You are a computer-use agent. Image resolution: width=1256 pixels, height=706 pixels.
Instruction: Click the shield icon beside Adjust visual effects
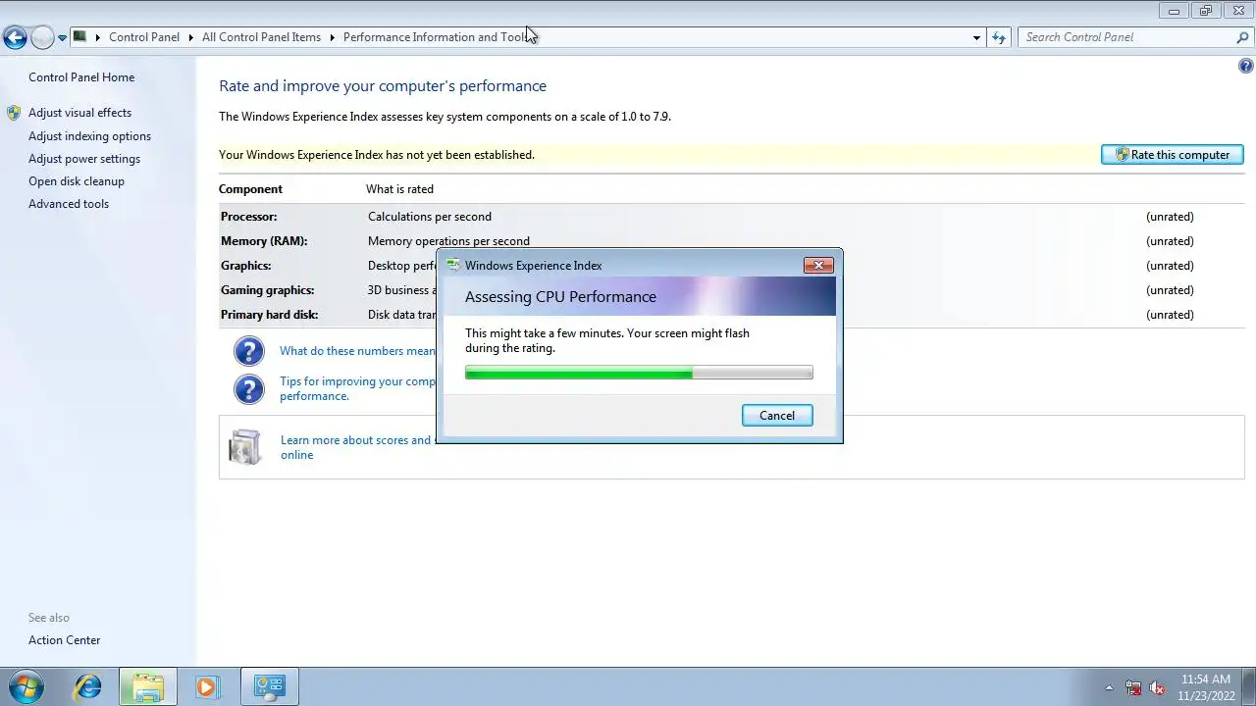point(14,113)
